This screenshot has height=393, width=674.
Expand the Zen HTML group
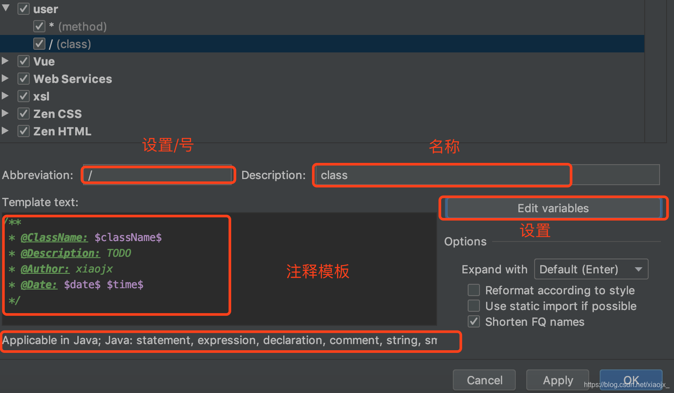[5, 131]
